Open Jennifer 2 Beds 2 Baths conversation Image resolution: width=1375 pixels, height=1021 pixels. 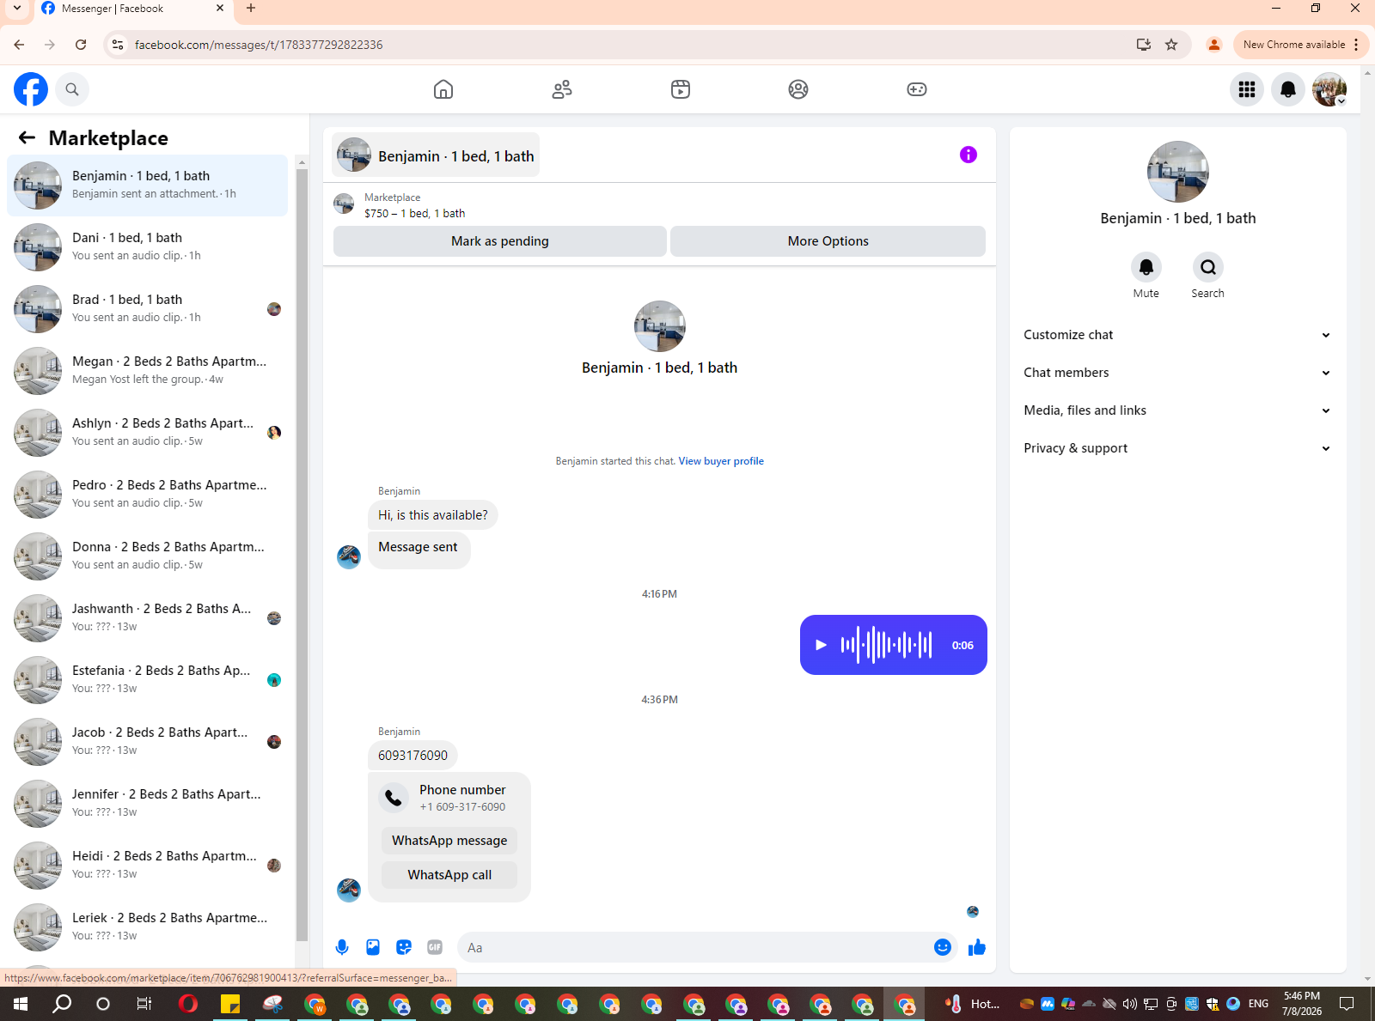[148, 803]
